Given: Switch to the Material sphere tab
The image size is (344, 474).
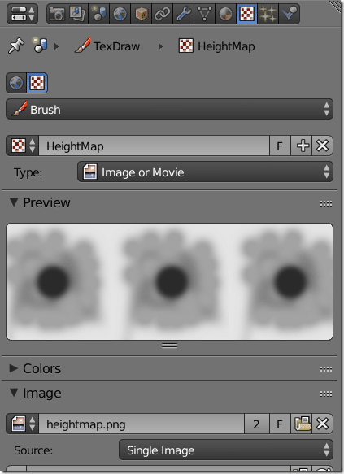Looking at the screenshot, I should 225,14.
